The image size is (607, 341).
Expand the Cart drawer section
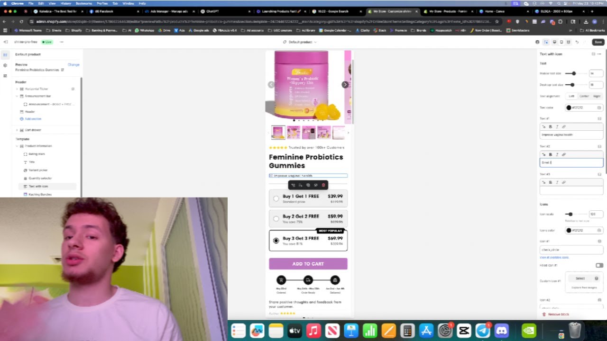17,130
